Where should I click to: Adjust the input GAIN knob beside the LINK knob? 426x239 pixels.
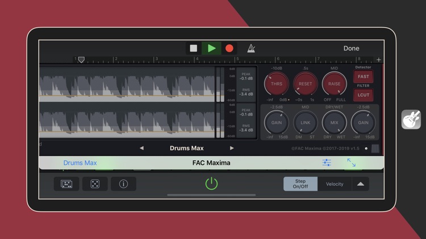(276, 122)
